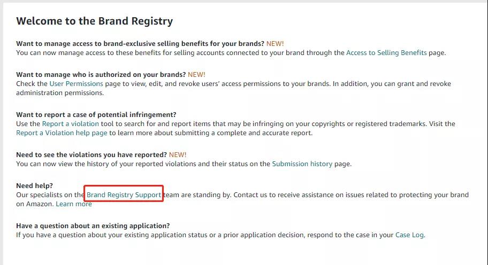Click NEW! badge beside reported violations heading
The width and height of the screenshot is (488, 265).
[x=178, y=155]
